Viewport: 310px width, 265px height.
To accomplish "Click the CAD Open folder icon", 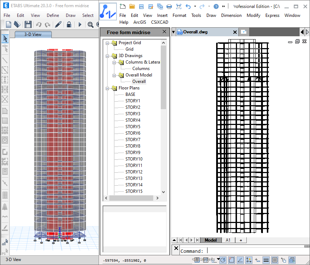I will (132, 6).
